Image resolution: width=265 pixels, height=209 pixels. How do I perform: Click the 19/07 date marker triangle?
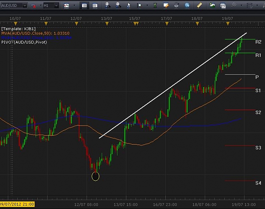pos(228,23)
